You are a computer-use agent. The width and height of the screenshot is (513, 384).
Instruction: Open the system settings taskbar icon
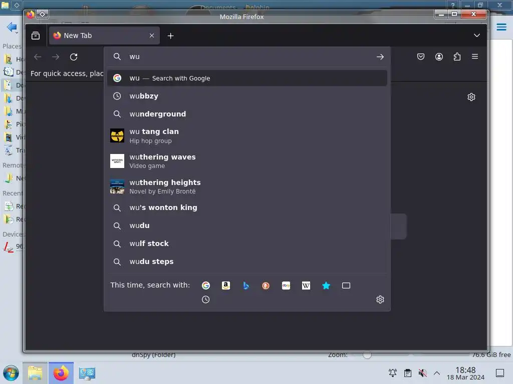[87, 373]
